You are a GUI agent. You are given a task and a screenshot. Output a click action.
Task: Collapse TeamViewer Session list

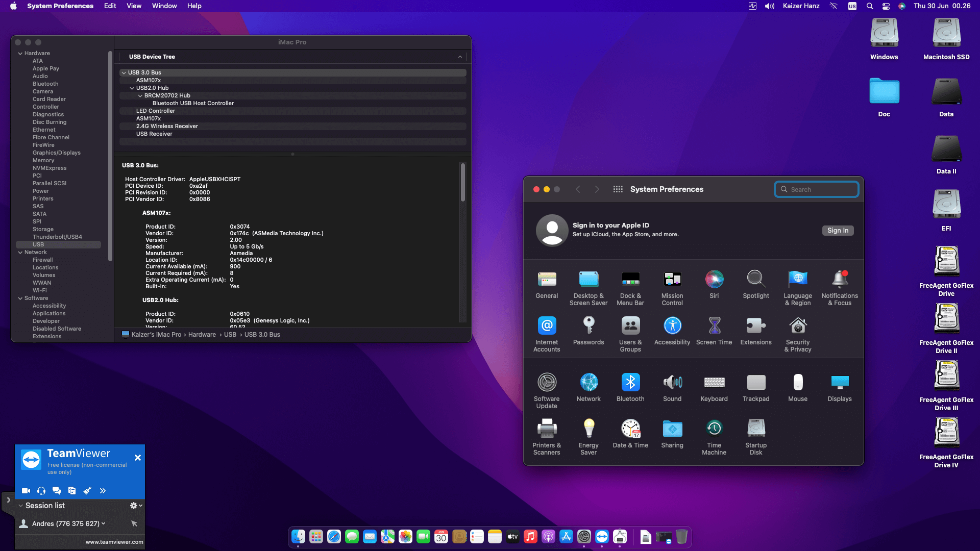click(21, 506)
